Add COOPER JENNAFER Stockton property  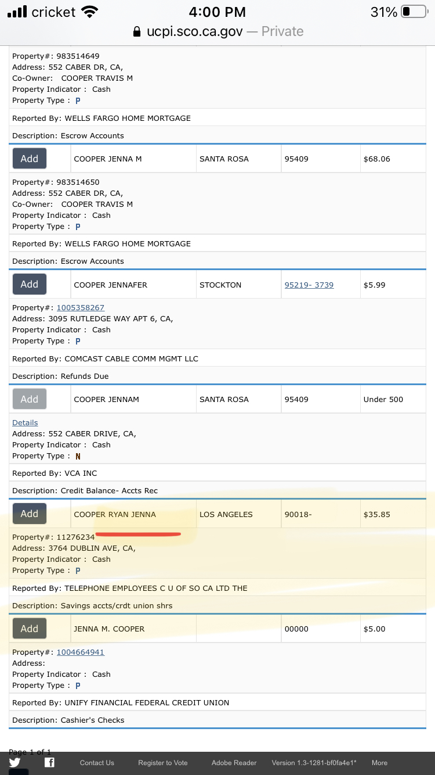point(30,284)
